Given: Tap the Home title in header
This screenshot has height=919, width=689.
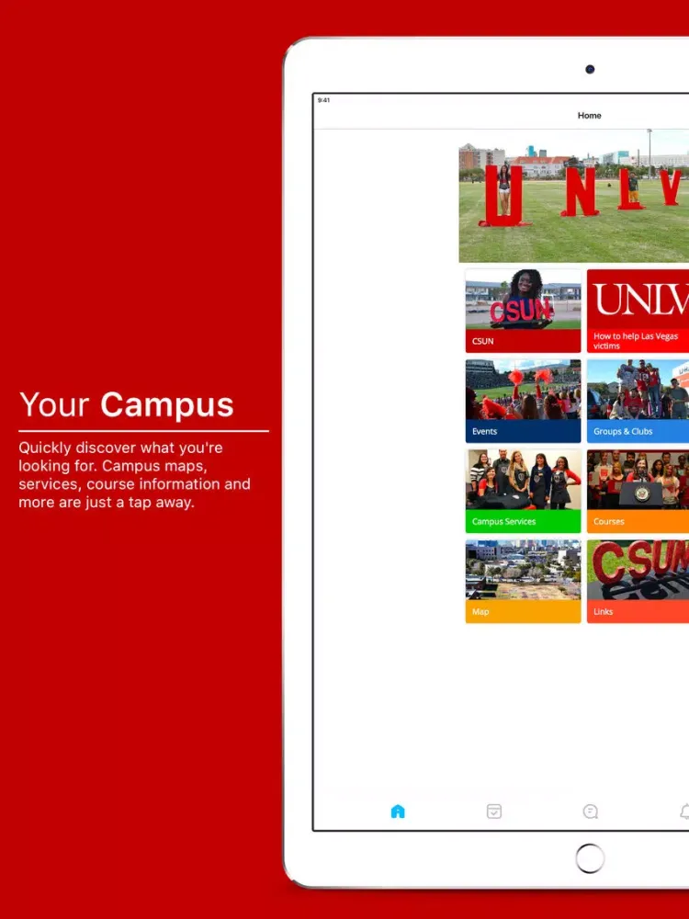Looking at the screenshot, I should pyautogui.click(x=590, y=116).
